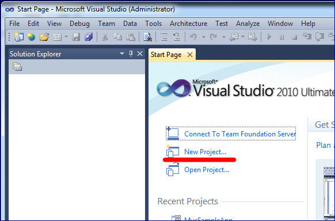
Task: Click the Step Into debug icon
Action: coord(307,36)
